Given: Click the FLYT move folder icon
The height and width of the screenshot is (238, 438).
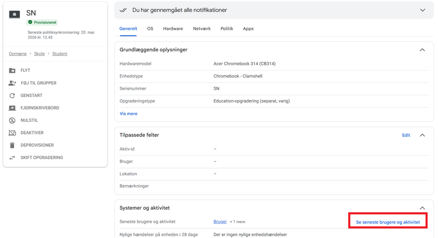Looking at the screenshot, I should click(x=12, y=70).
